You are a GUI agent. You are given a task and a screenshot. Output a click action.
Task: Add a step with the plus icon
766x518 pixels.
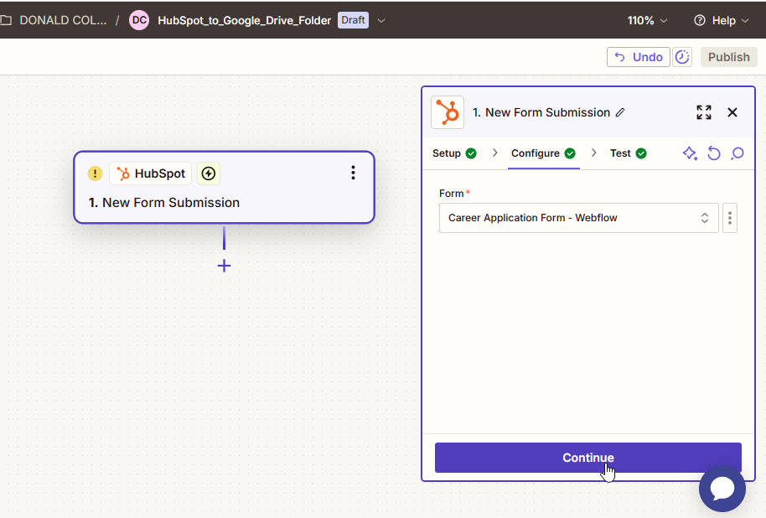tap(224, 266)
